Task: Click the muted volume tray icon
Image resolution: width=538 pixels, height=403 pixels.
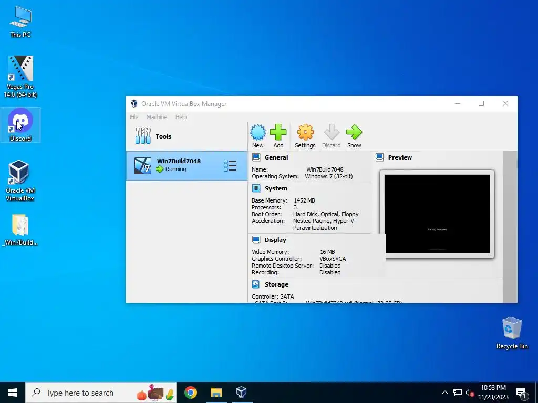Action: click(x=470, y=393)
